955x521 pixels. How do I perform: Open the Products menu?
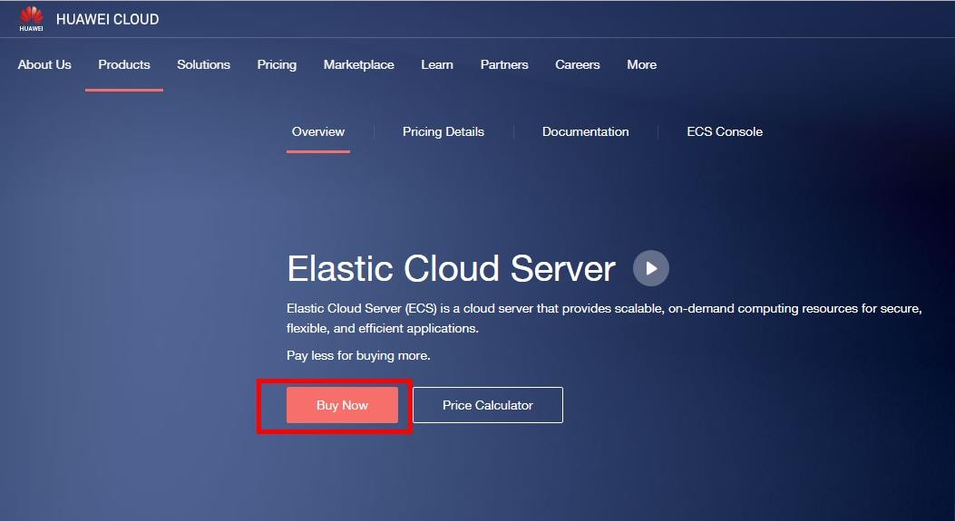124,64
